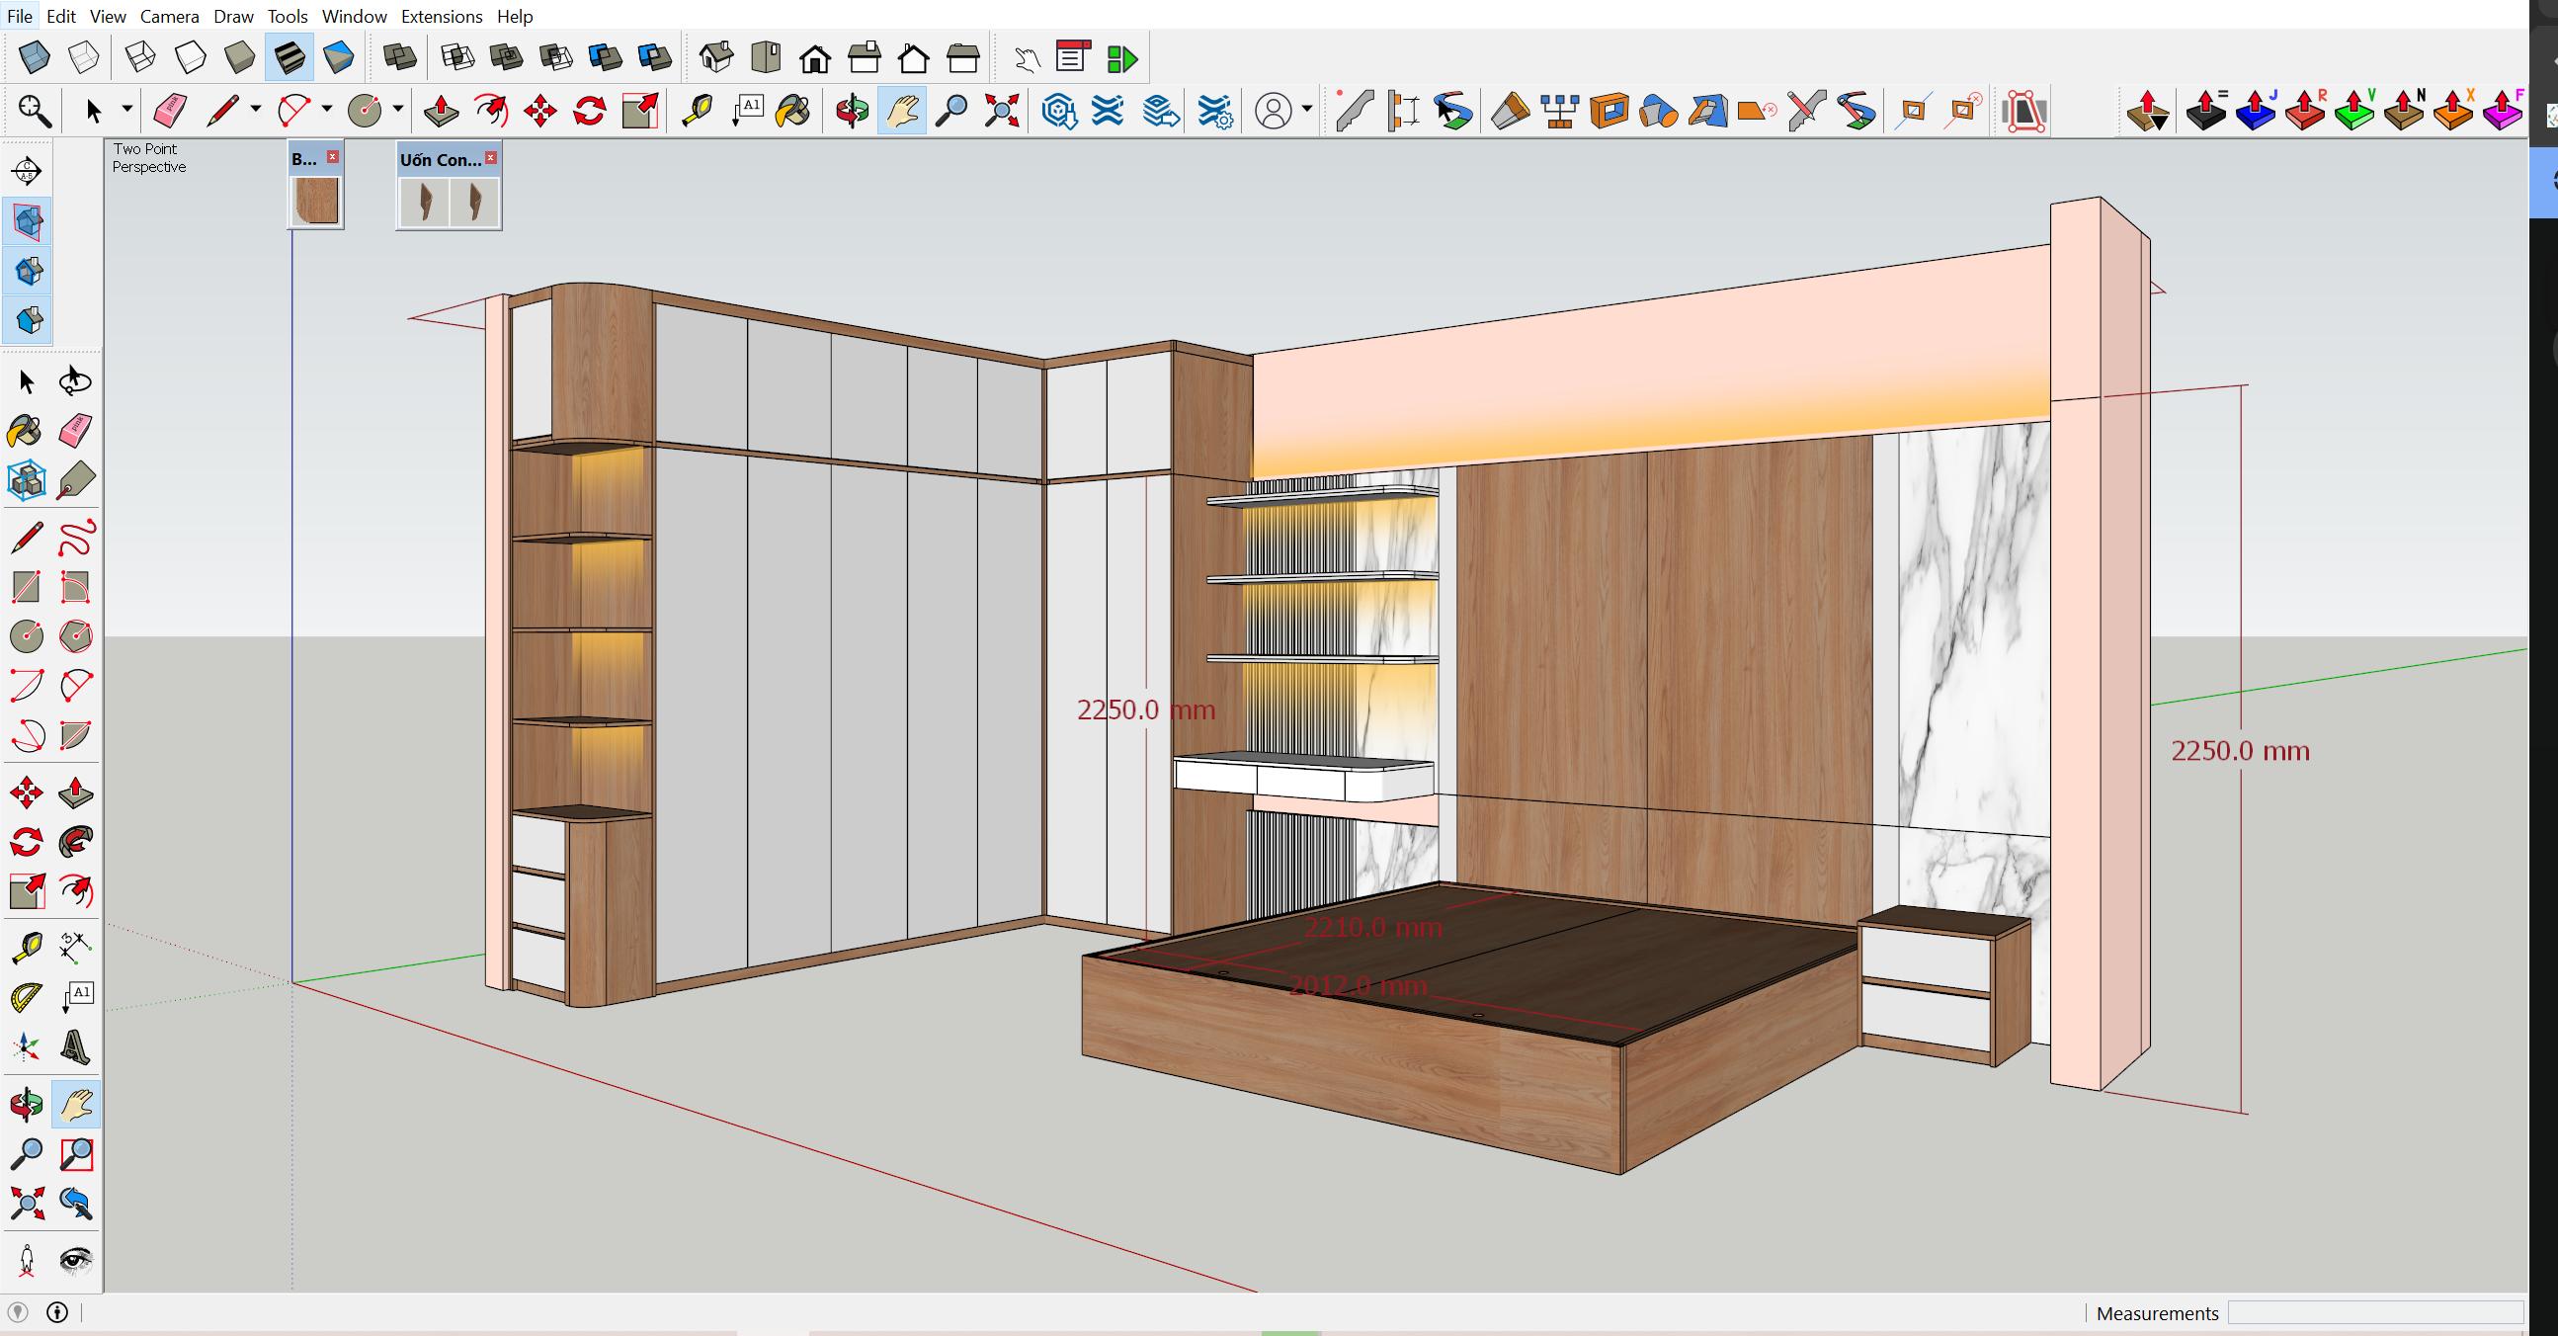This screenshot has width=2558, height=1336.
Task: Activate the Push/Pull tool in left toolbar
Action: click(x=75, y=793)
